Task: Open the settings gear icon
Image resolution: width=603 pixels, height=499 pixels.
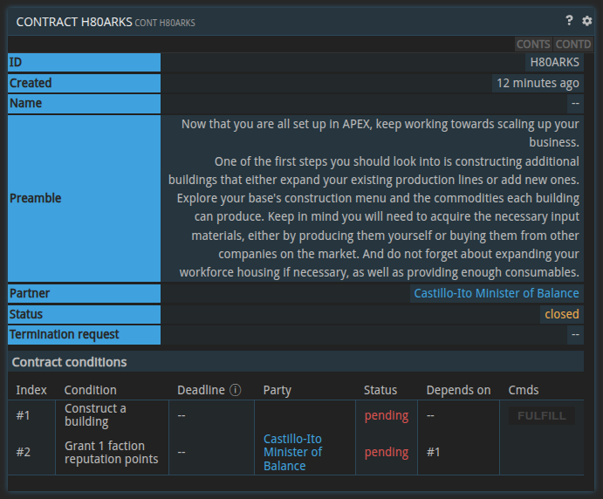Action: pos(586,21)
